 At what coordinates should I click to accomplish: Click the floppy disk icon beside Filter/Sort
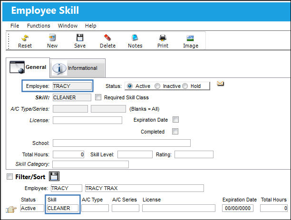point(54,176)
